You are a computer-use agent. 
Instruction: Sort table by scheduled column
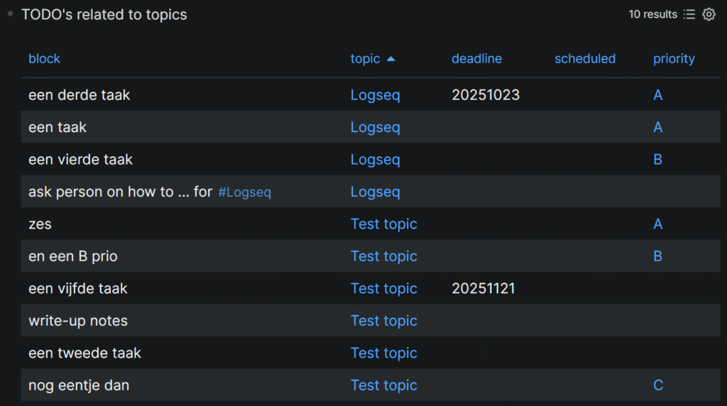click(584, 59)
